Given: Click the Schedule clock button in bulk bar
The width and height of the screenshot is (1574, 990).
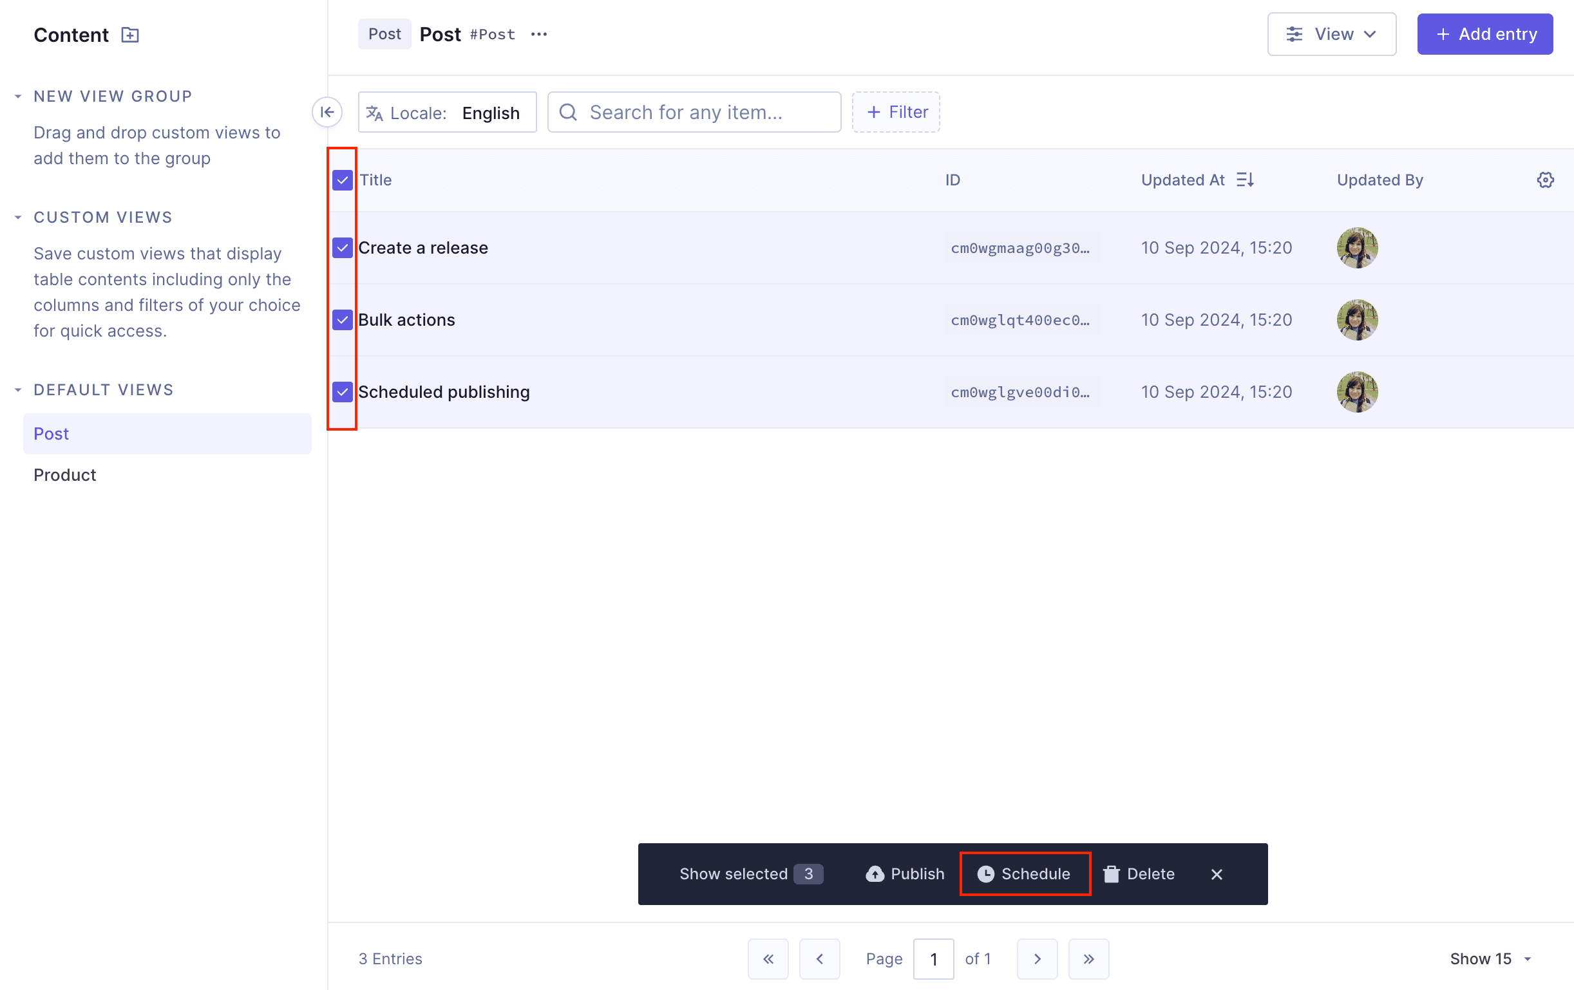Looking at the screenshot, I should coord(1023,873).
